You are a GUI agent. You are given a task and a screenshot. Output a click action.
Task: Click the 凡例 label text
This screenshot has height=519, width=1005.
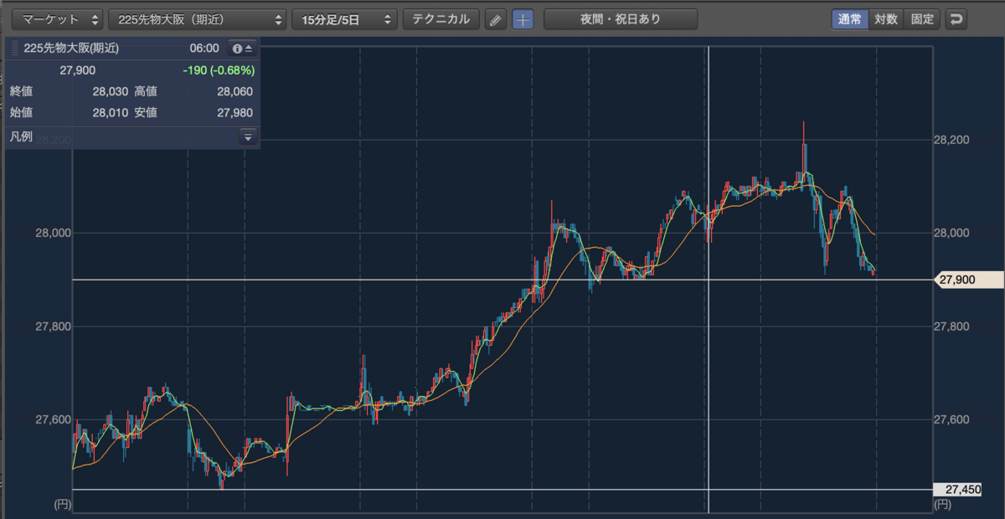click(x=22, y=136)
